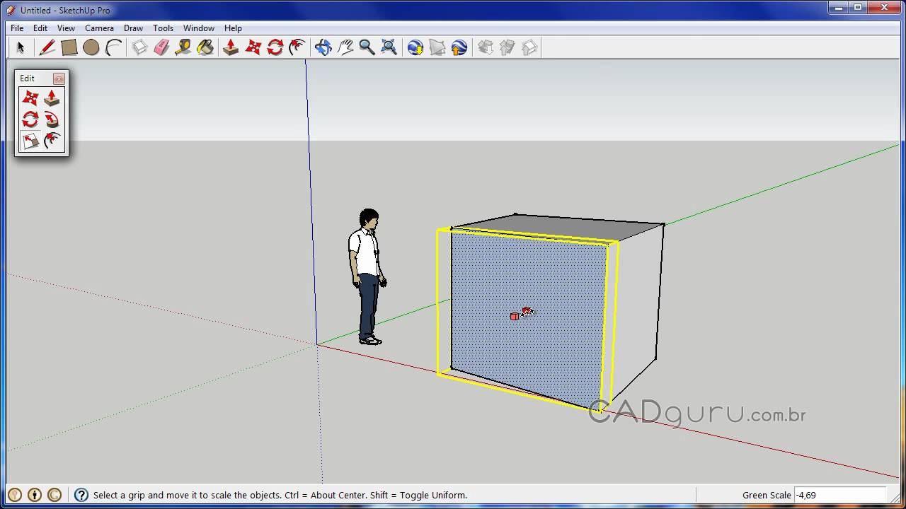Image resolution: width=906 pixels, height=509 pixels.
Task: Click the Green Scale measurement field
Action: point(839,495)
